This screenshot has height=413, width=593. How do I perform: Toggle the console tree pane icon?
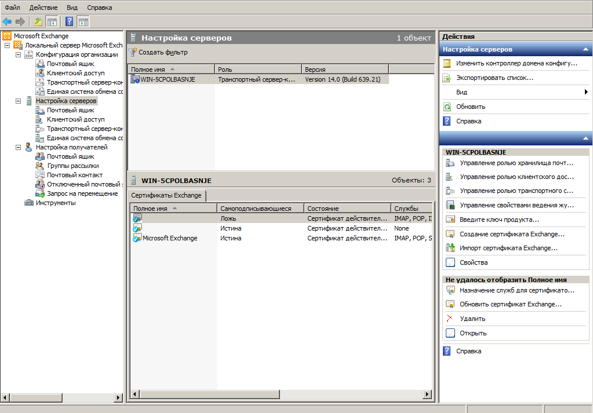pyautogui.click(x=52, y=21)
